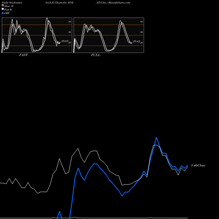Screen dimensions: 219x219
Task: Click the blue OBV line's highest peak
Action: [156, 138]
